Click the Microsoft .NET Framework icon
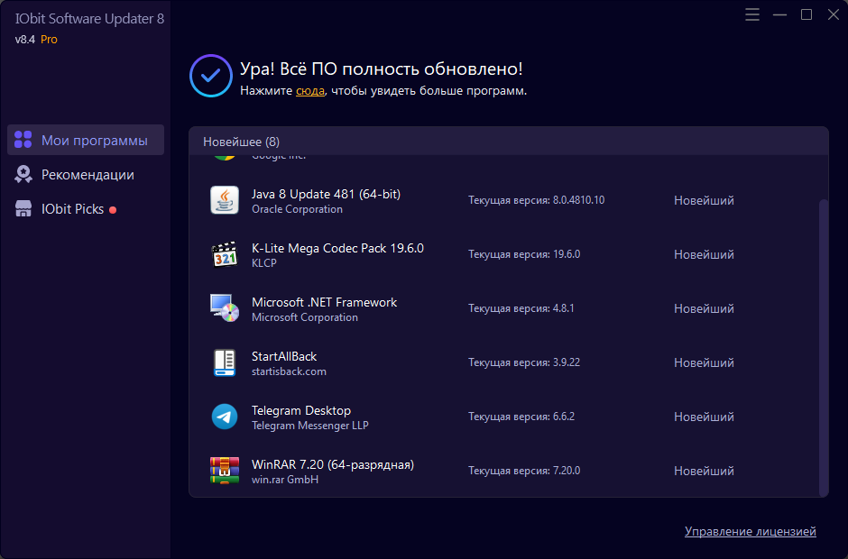 (224, 308)
